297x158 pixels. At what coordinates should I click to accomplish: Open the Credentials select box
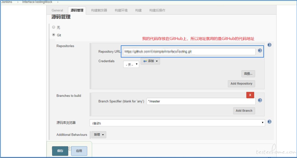click(131, 64)
